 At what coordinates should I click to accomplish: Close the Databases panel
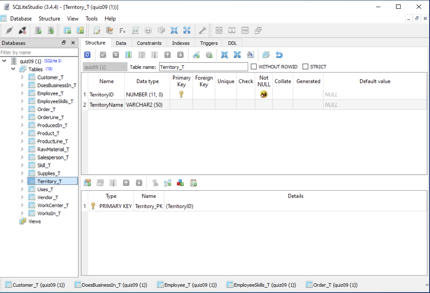(73, 42)
